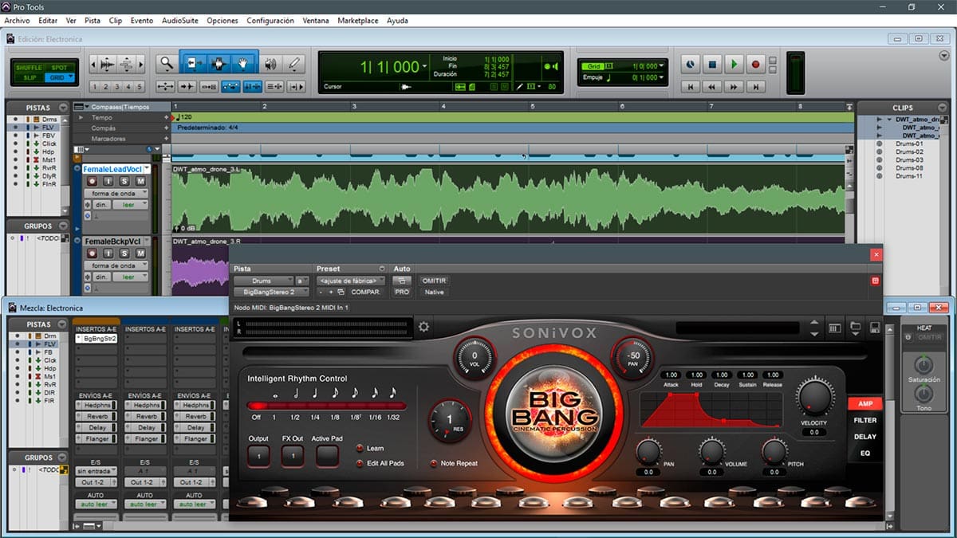This screenshot has width=957, height=538.
Task: Record-enable the FemaleLeadVocl track
Action: [93, 182]
